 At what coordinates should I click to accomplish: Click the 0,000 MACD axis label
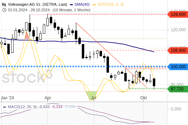(x=176, y=109)
